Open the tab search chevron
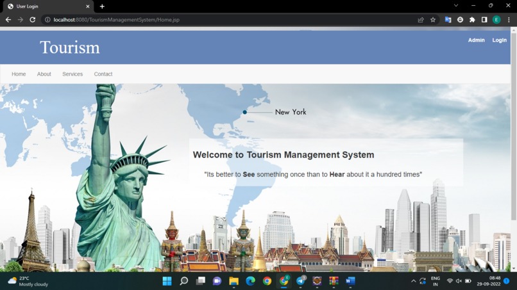 point(456,6)
